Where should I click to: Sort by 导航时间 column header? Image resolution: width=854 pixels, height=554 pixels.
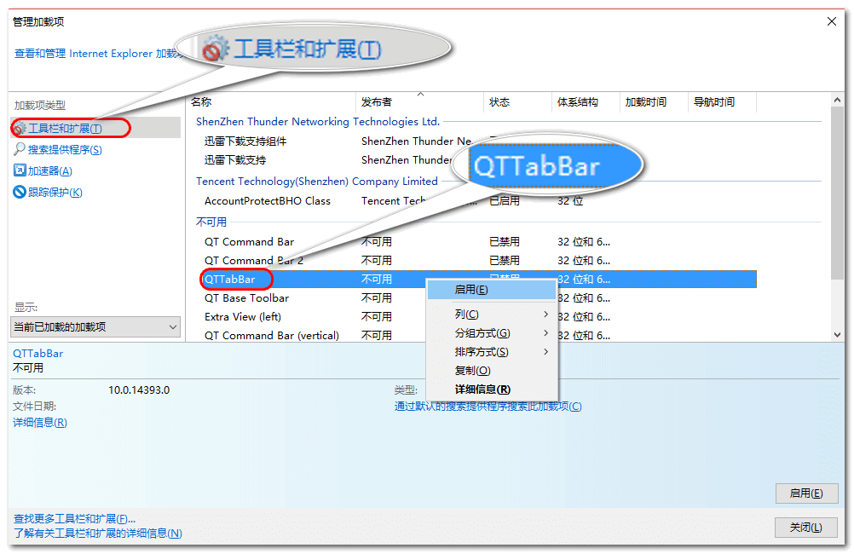point(722,102)
